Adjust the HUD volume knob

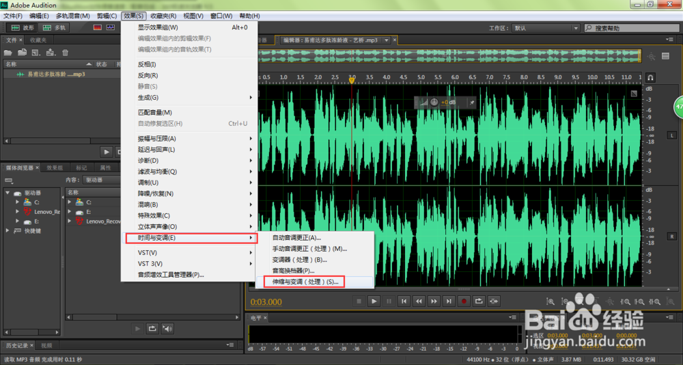[434, 103]
